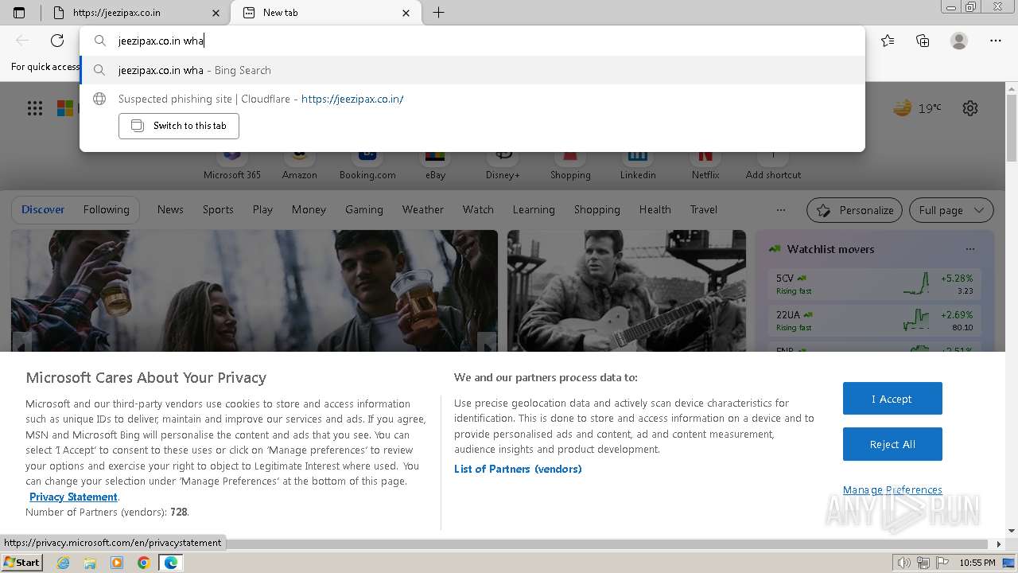Switch to the jeezipax.co.in tab
This screenshot has height=573, width=1018.
pyautogui.click(x=135, y=13)
